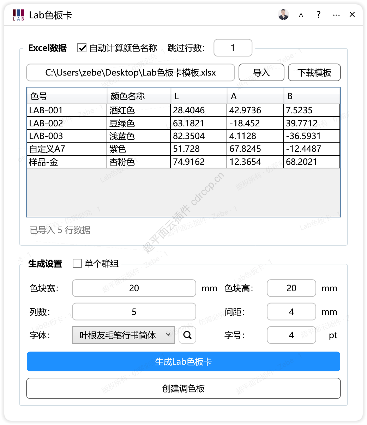367x425 pixels.
Task: Click the A value -18.452
Action: coord(255,123)
